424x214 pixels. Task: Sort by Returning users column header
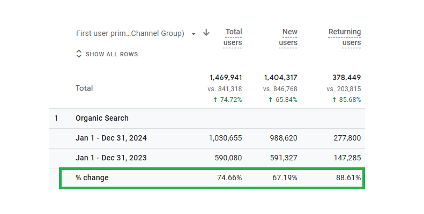coord(345,38)
